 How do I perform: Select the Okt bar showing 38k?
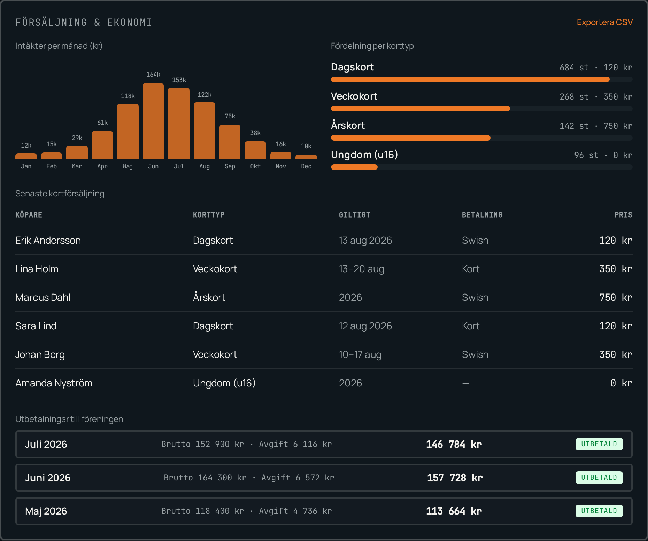point(255,150)
